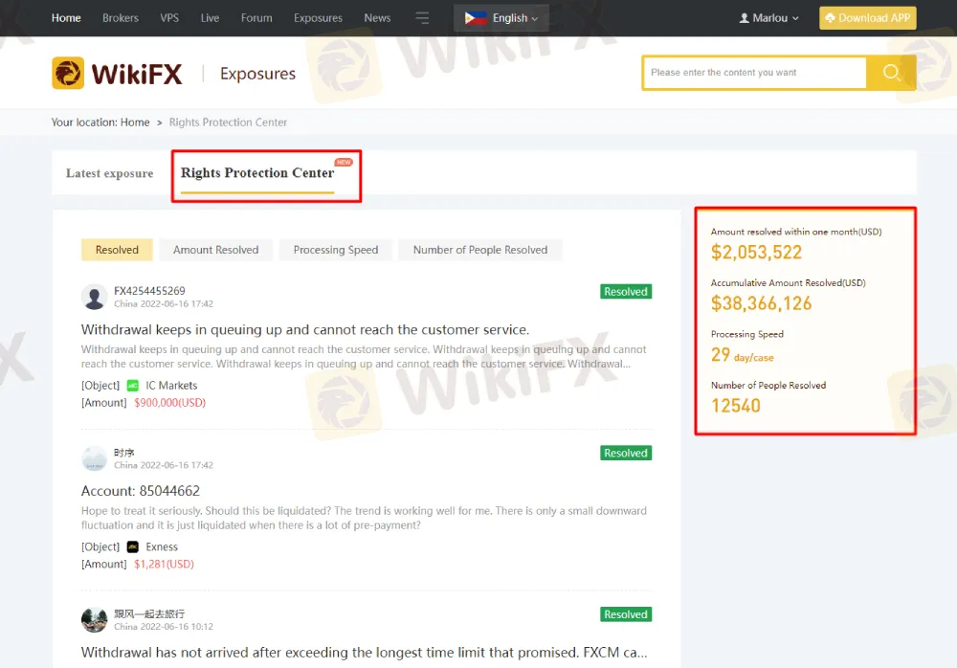
Task: Click the Resolved badge on Exness case
Action: pos(626,453)
